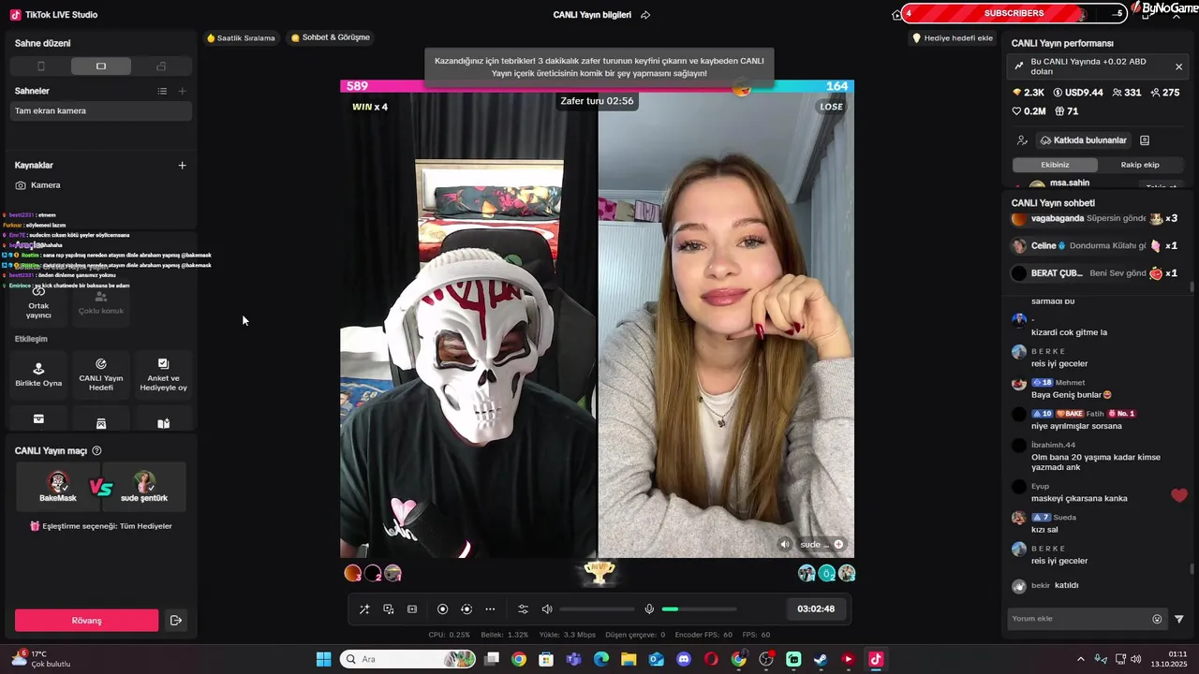This screenshot has width=1199, height=674.
Task: Open CANLI Yayın Hedefi interaction
Action: pos(101,374)
